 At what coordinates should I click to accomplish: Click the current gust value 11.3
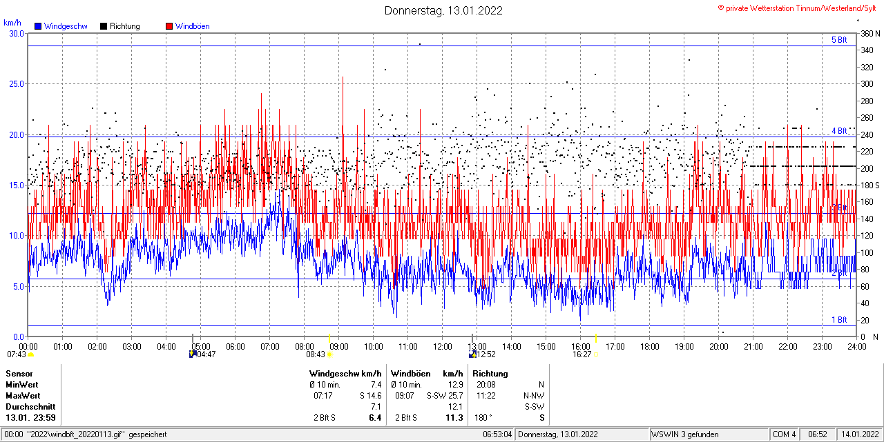coord(455,418)
